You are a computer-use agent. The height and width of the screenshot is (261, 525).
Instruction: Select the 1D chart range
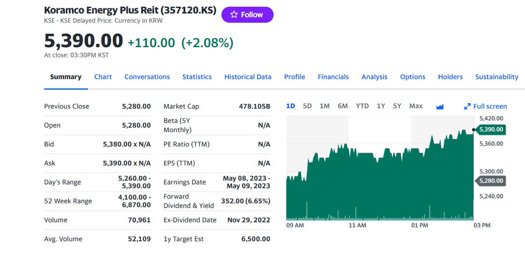[290, 106]
